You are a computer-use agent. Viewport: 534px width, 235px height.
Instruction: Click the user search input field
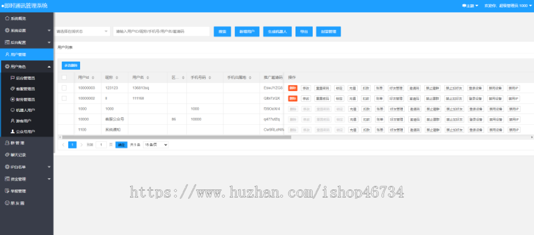coord(161,31)
